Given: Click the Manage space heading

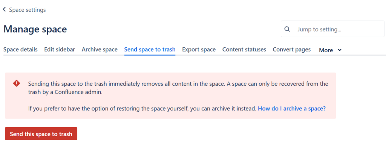Looking at the screenshot, I should click(x=35, y=29).
